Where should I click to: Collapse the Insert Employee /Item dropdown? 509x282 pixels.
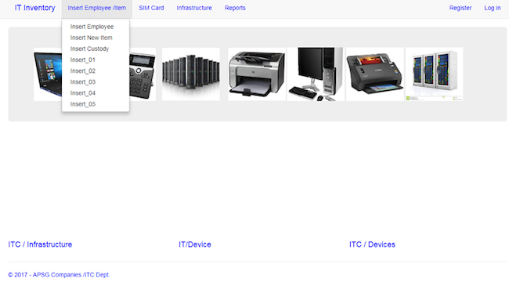point(97,8)
